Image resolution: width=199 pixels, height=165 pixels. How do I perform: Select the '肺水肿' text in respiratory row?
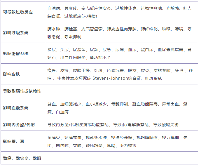tap(54, 29)
